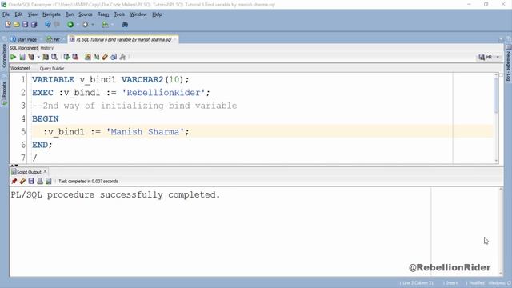Open the Explain Plan dropdown arrow
This screenshot has width=512, height=288.
point(38,57)
